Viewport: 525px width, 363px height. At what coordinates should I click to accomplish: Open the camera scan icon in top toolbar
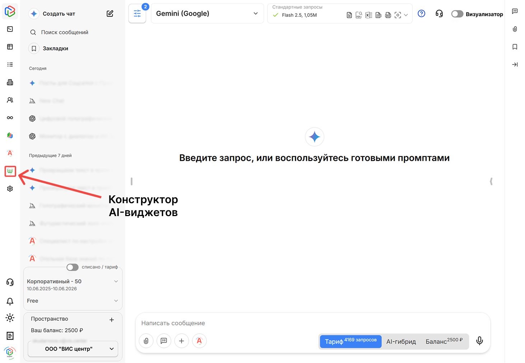point(398,15)
